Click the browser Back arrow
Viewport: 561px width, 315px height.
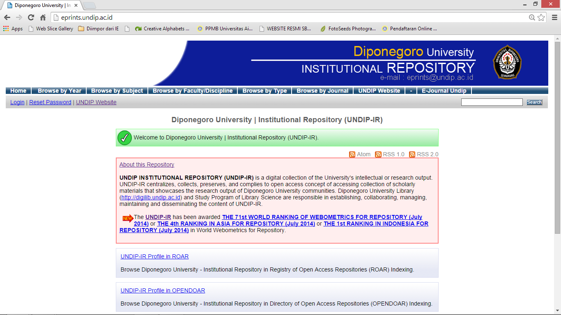click(x=7, y=17)
